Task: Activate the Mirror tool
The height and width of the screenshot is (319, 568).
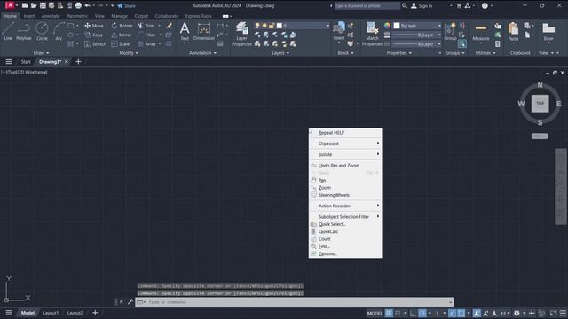Action: click(x=122, y=35)
